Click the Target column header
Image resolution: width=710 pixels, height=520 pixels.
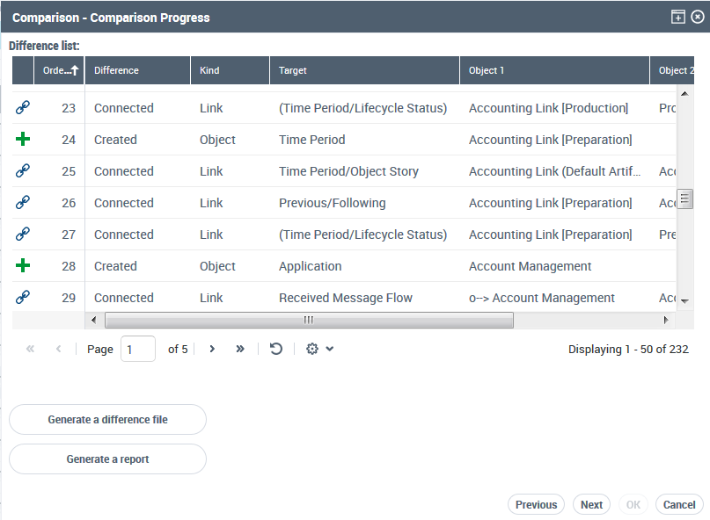tap(364, 70)
